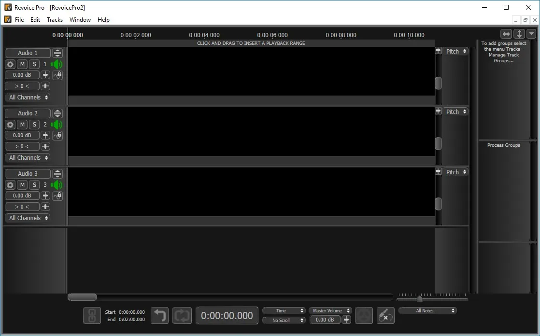Open the Edit menu
This screenshot has height=336, width=540.
point(35,20)
